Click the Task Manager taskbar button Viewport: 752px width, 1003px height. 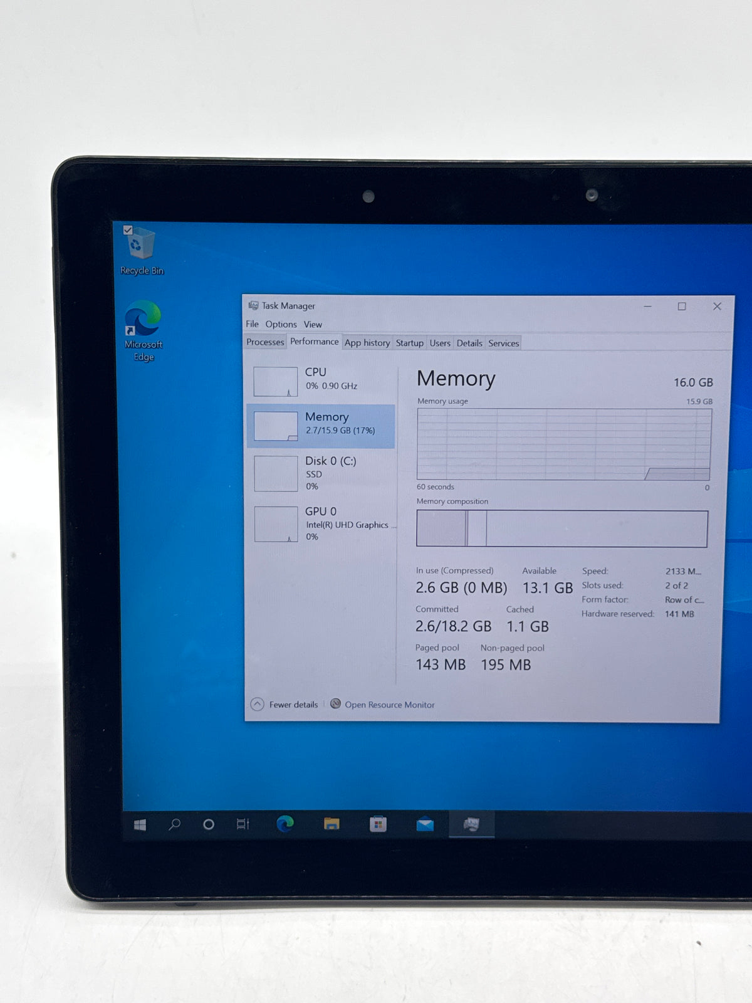point(472,824)
